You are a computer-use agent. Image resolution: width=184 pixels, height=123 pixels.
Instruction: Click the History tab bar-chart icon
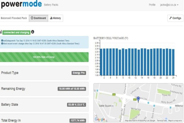[x=51, y=18]
